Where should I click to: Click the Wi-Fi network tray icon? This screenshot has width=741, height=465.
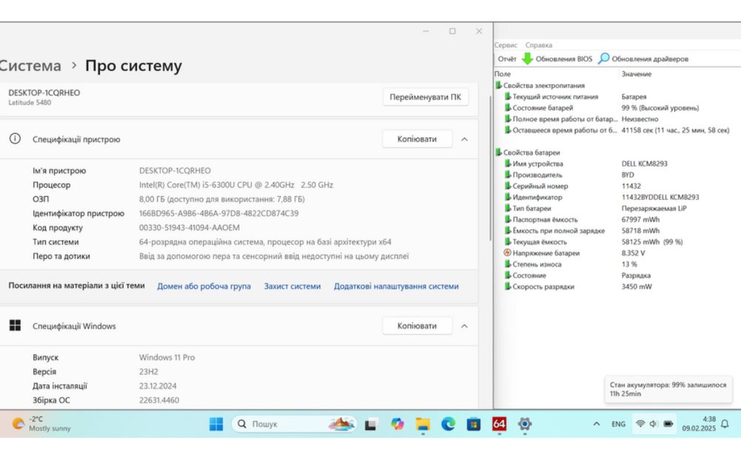[x=640, y=424]
